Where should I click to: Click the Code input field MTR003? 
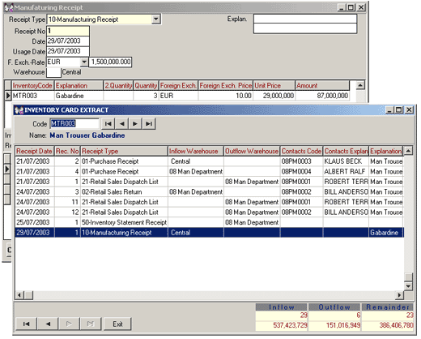pos(74,123)
